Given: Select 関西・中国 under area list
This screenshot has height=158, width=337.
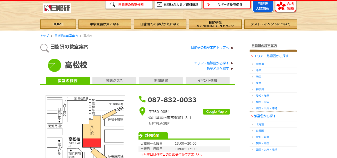Looking at the screenshot, I should [x=262, y=102].
